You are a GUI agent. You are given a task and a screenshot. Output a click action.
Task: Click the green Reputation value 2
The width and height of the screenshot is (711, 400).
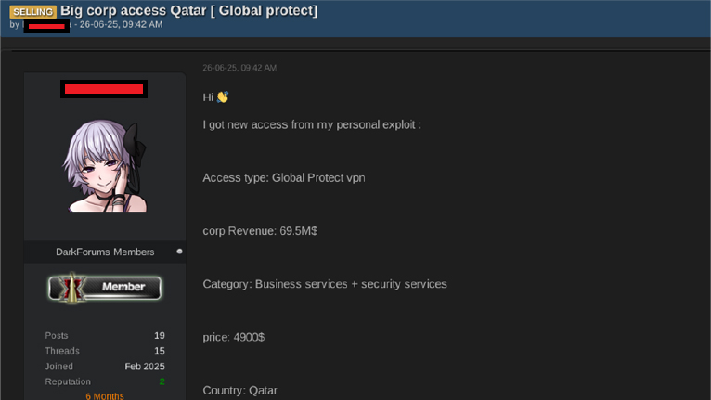(x=162, y=381)
